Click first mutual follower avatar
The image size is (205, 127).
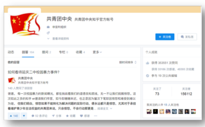click(149, 111)
